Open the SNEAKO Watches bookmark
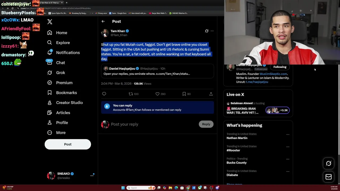Viewport: 340px width, 191px height. [x=178, y=13]
